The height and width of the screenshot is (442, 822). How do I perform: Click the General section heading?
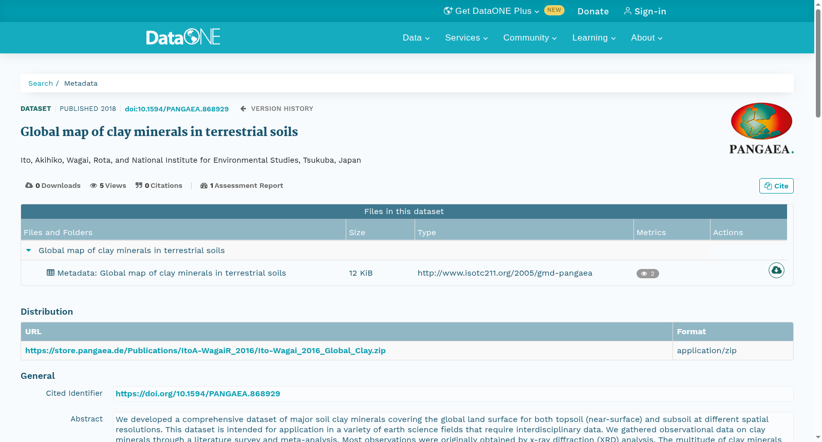click(x=38, y=376)
